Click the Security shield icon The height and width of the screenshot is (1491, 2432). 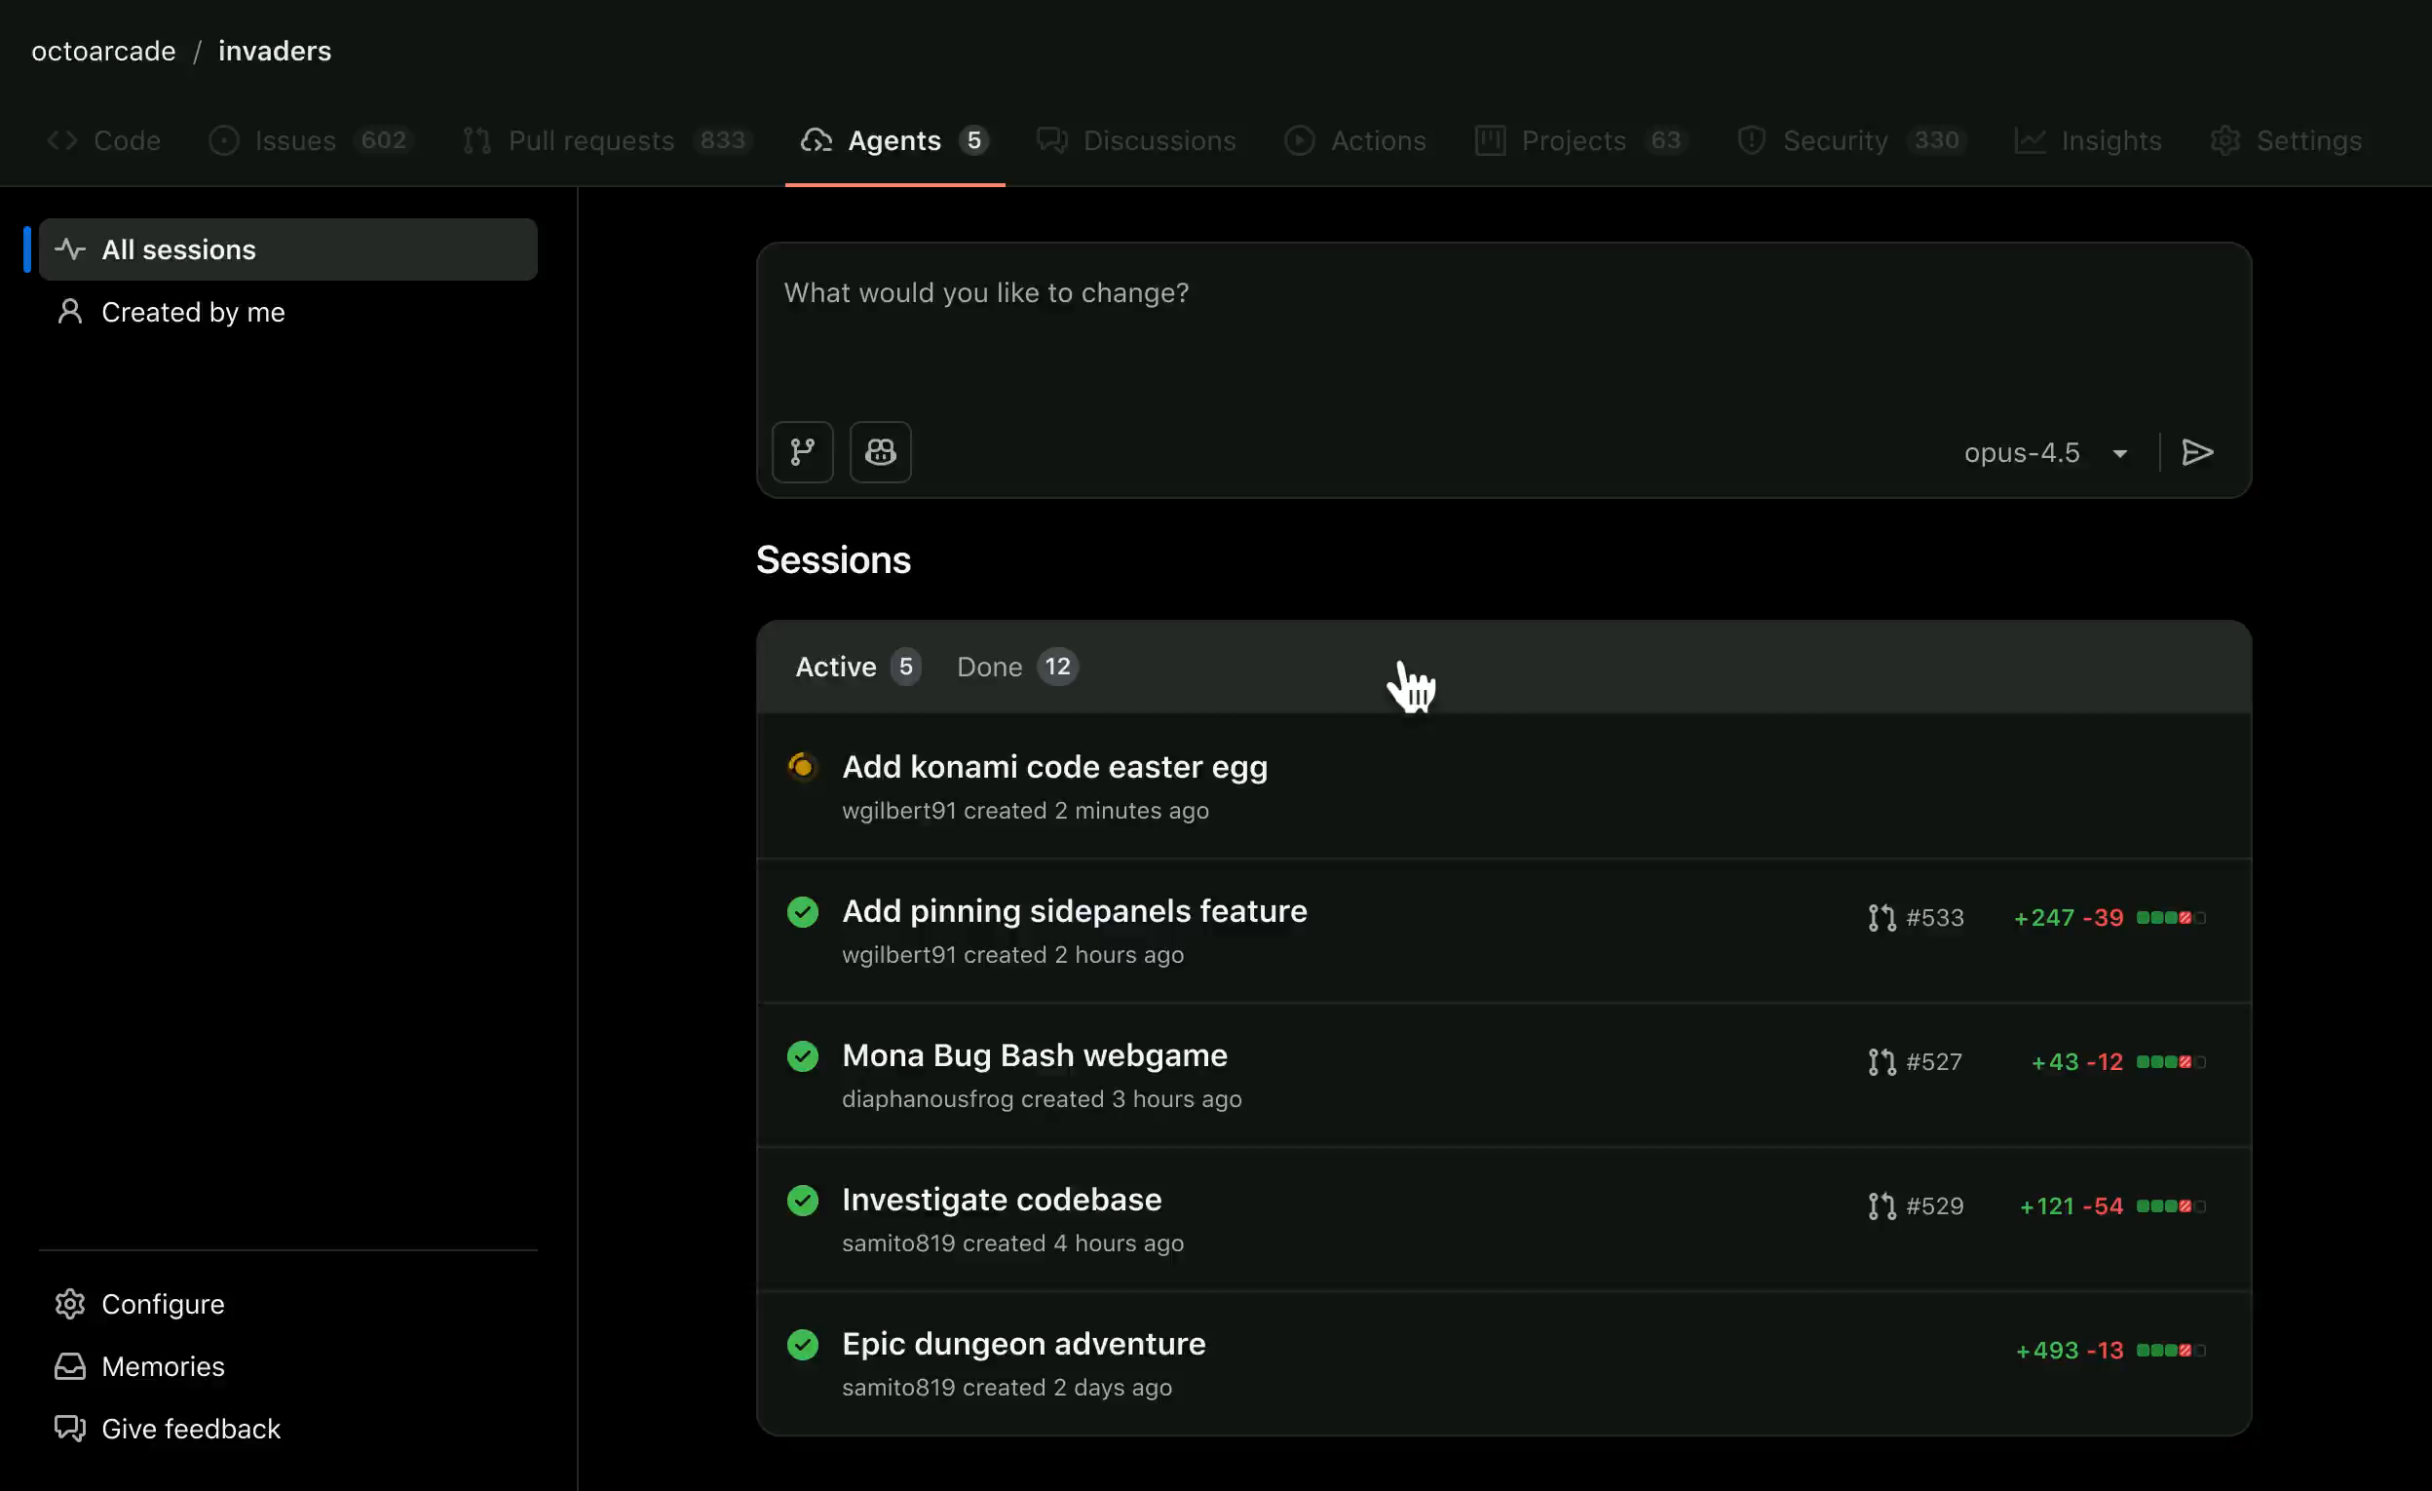click(1751, 140)
